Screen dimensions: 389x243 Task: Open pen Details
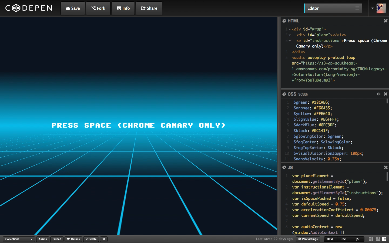[x=73, y=239]
